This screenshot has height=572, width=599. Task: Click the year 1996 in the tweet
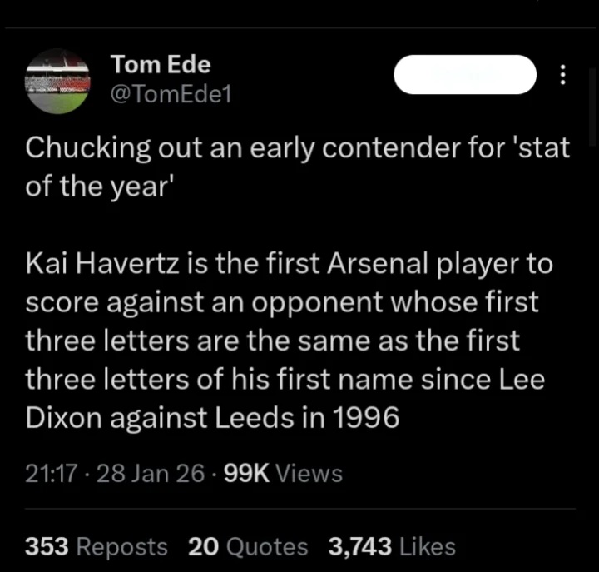(x=366, y=417)
